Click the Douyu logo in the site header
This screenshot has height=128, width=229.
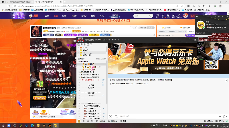[x=33, y=16]
